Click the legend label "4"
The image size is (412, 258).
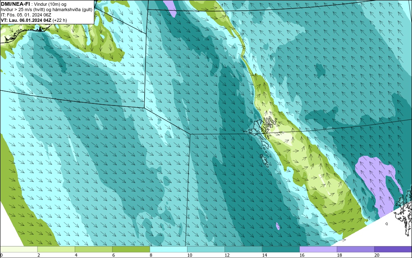(x=76, y=255)
